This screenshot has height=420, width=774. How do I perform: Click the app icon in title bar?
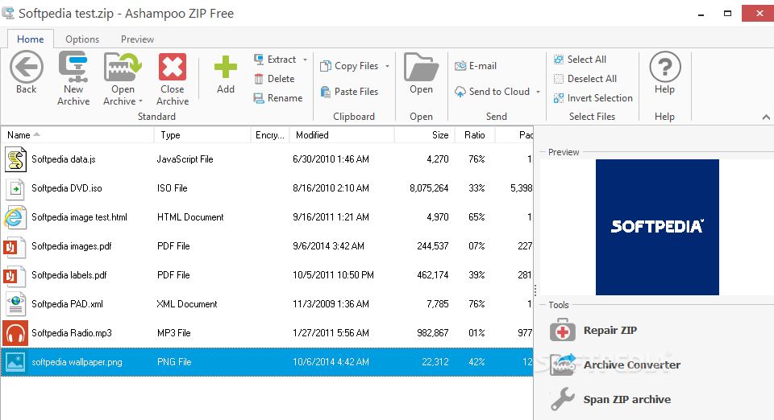pyautogui.click(x=7, y=14)
